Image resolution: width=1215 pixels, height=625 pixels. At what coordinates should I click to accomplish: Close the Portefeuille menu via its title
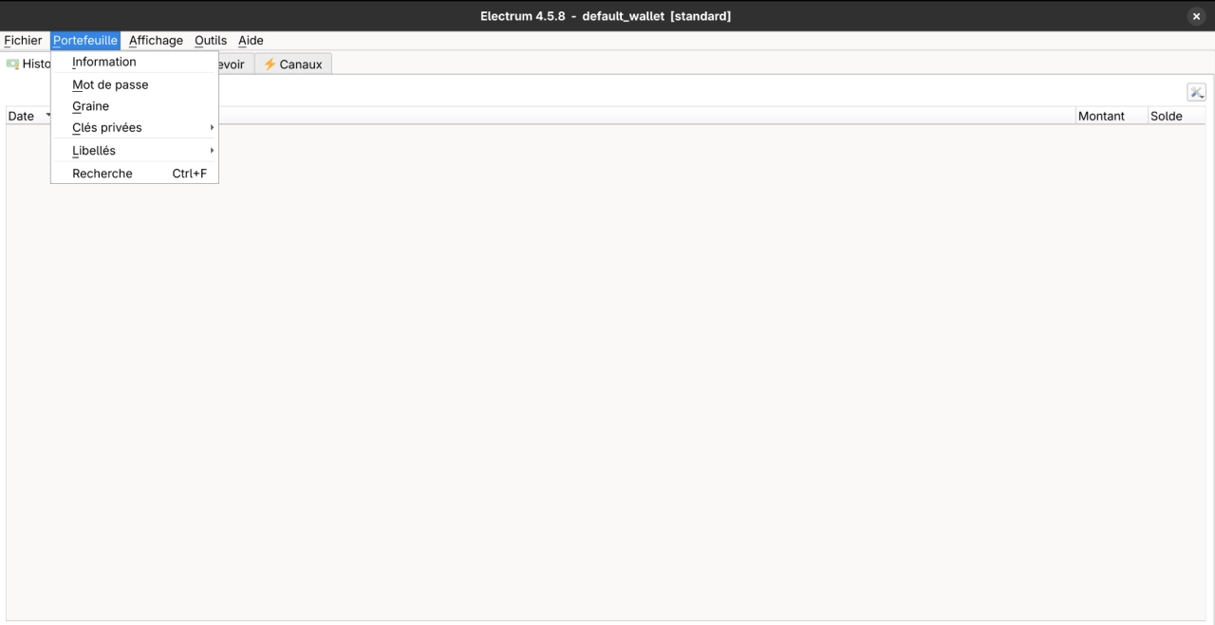85,41
